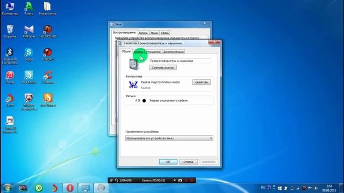Click the speaker device icon image
The width and height of the screenshot is (344, 193).
134,64
